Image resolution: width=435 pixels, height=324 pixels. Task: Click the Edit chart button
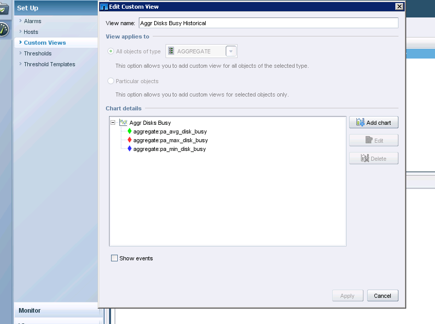374,140
